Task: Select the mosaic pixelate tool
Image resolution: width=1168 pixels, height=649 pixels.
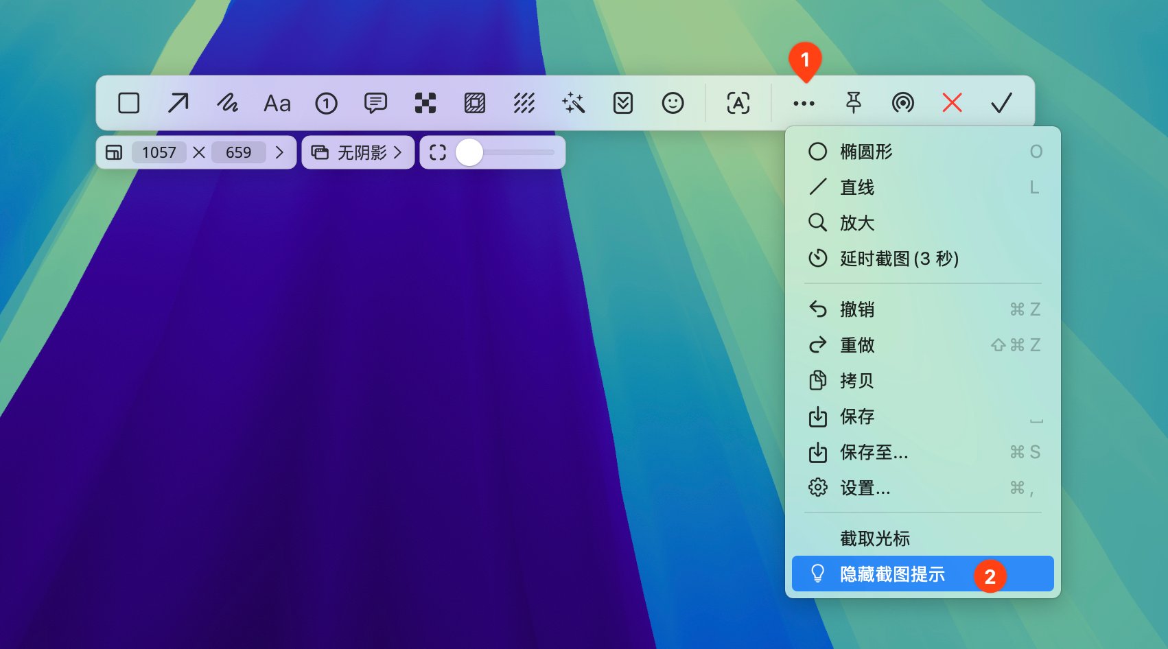Action: click(x=425, y=103)
